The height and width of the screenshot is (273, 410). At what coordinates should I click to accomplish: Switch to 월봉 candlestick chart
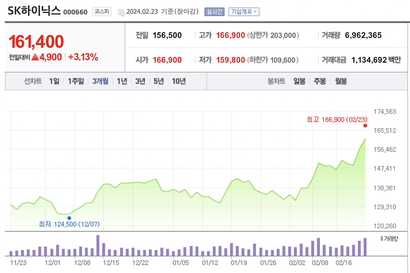tap(341, 81)
